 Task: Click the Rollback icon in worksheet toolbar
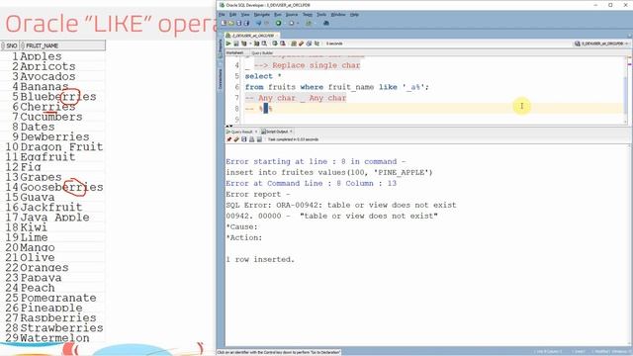pyautogui.click(x=283, y=44)
